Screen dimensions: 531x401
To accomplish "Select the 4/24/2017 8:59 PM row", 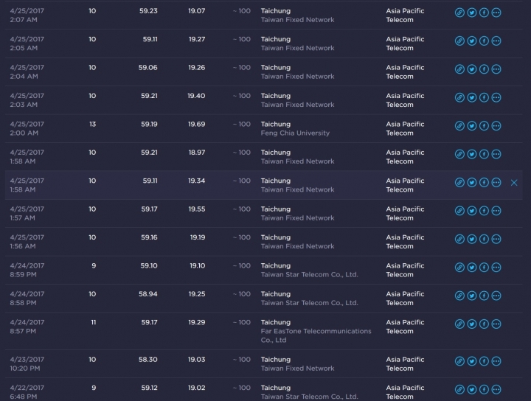I will [x=27, y=270].
